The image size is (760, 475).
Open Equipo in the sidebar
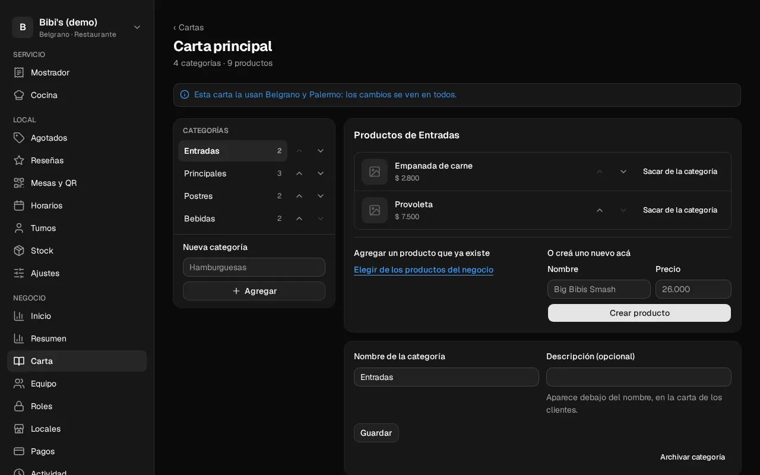[77, 384]
